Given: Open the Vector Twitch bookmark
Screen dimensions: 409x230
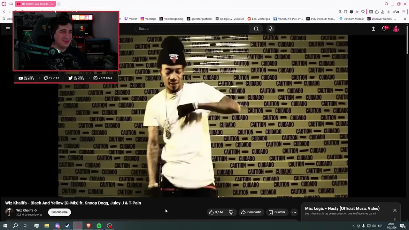Looking at the screenshot, I should click(x=131, y=19).
